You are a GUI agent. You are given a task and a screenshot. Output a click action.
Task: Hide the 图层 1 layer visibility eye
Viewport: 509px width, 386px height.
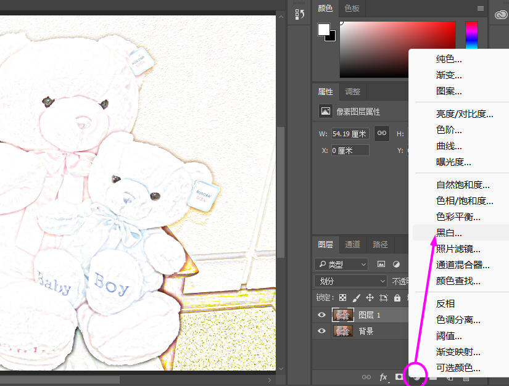point(321,315)
